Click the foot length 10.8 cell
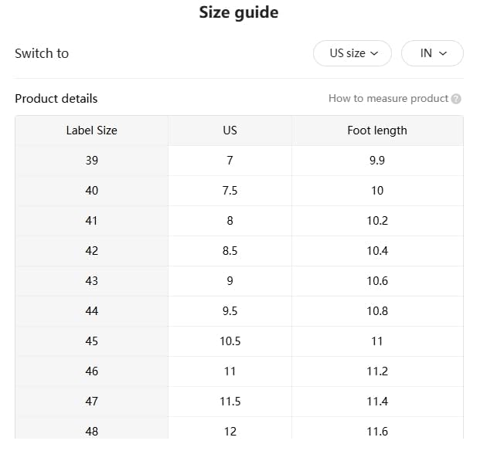 376,311
